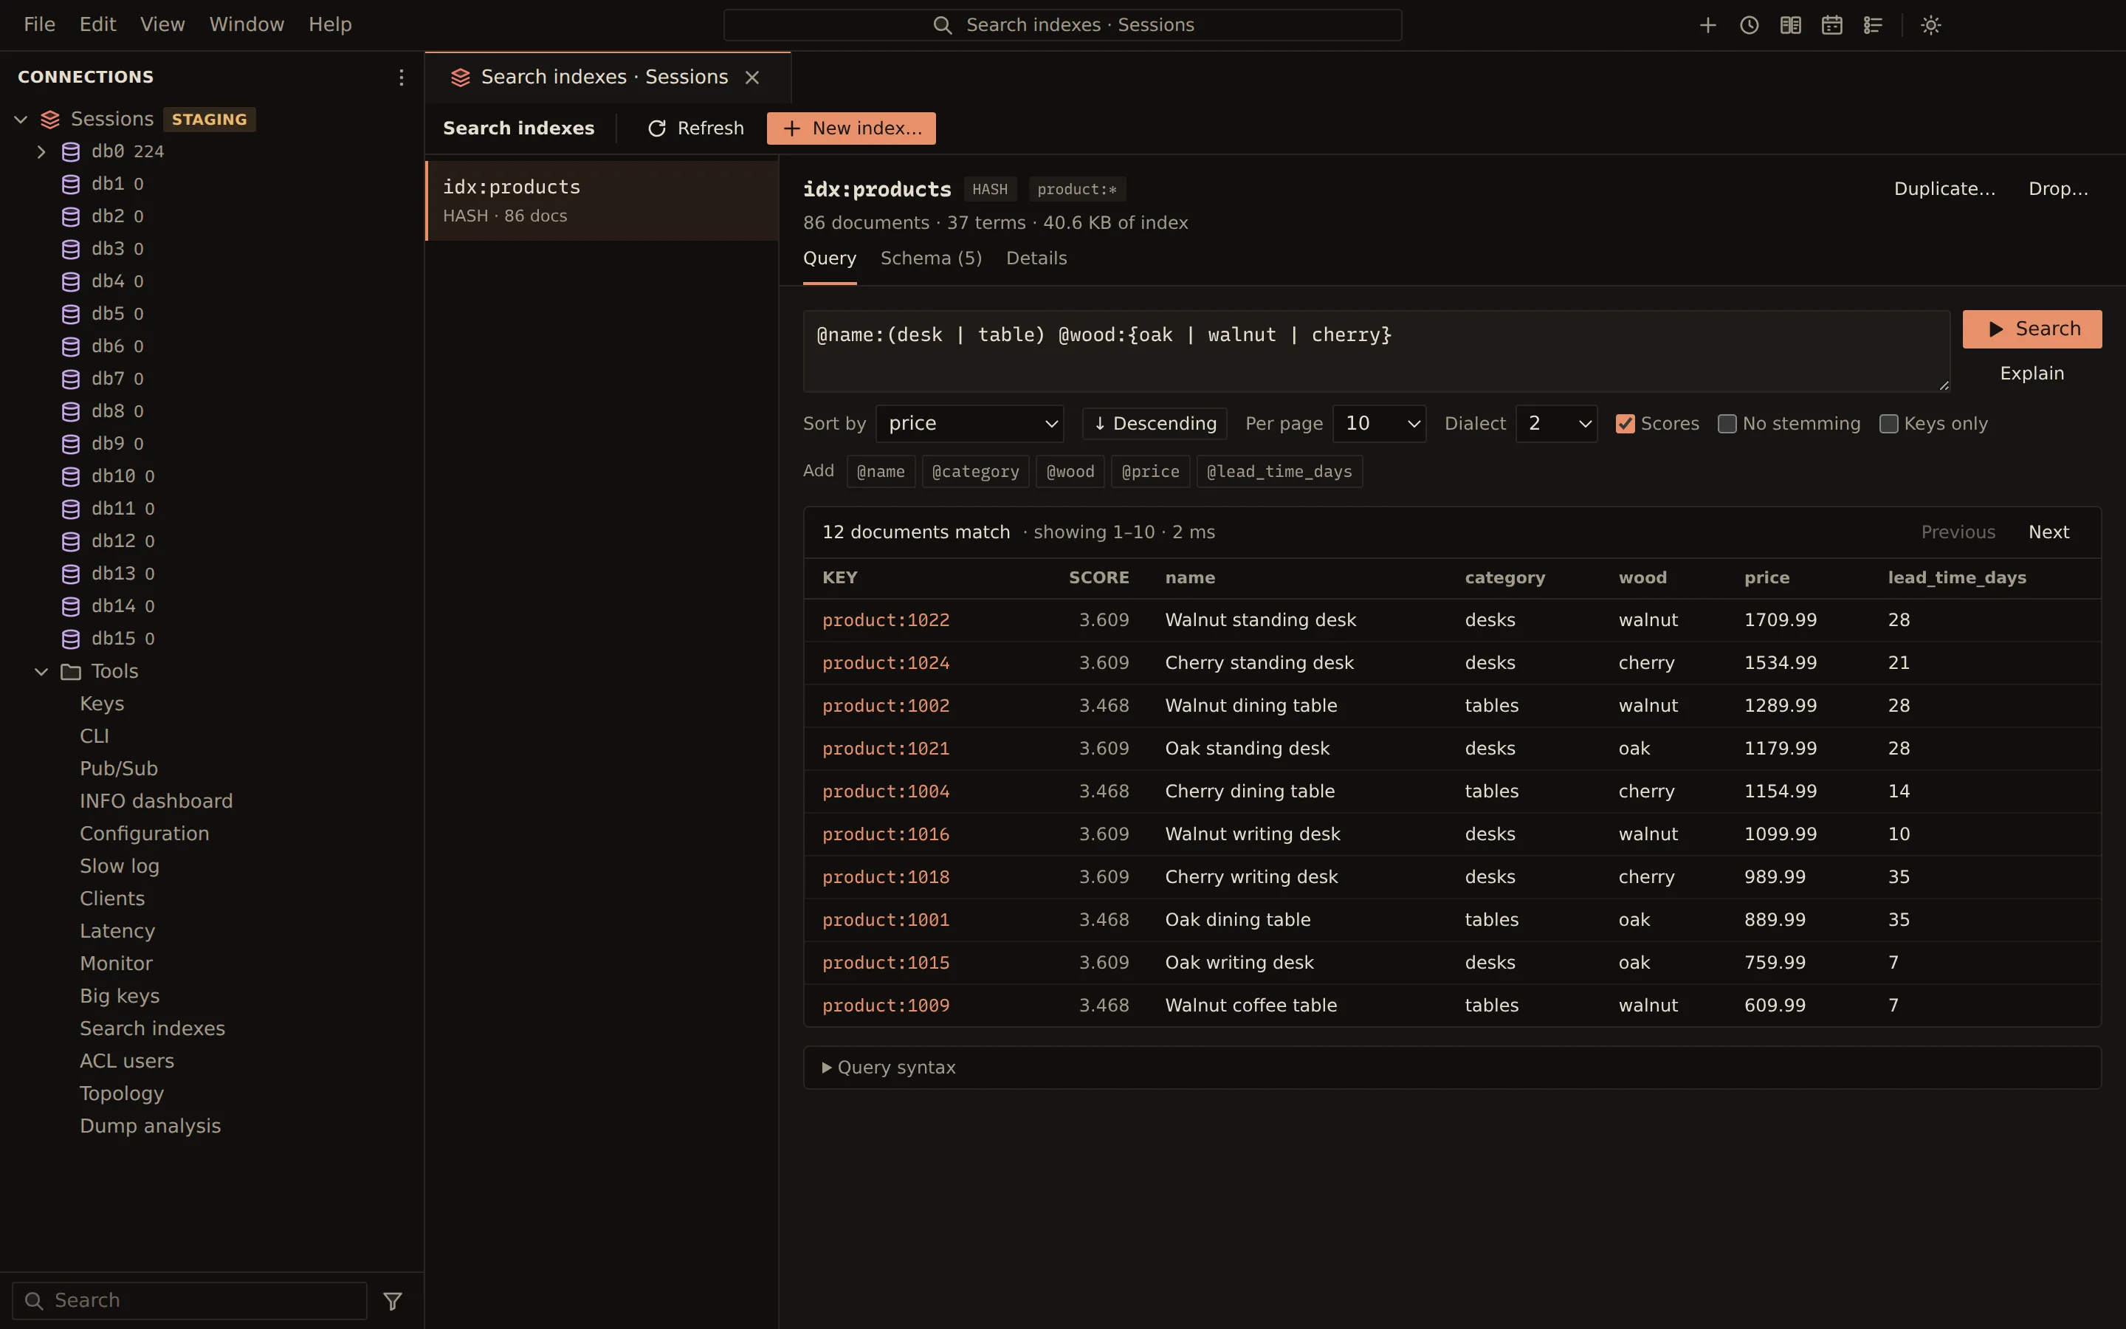Collapse the Tools folder chevron
Image resolution: width=2126 pixels, height=1329 pixels.
pos(41,672)
